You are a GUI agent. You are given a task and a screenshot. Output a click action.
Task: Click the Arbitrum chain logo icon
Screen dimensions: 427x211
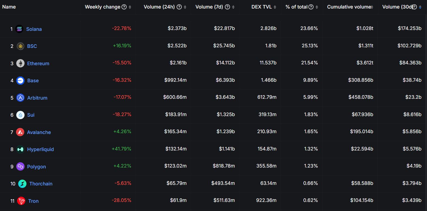point(20,98)
